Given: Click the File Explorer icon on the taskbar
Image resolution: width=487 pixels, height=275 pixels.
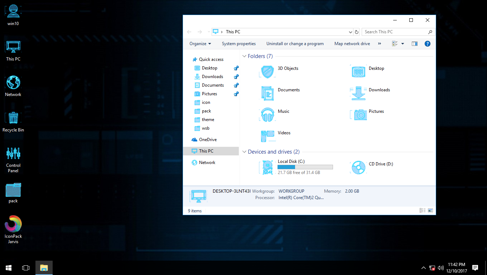Looking at the screenshot, I should [x=44, y=267].
